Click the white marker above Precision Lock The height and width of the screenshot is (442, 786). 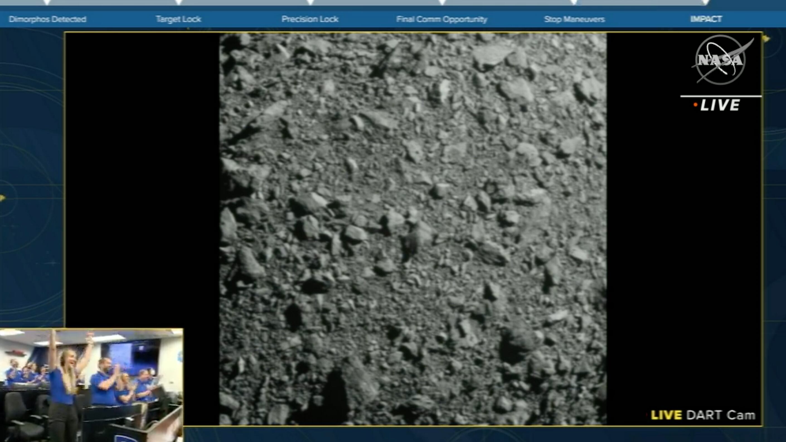pos(310,3)
